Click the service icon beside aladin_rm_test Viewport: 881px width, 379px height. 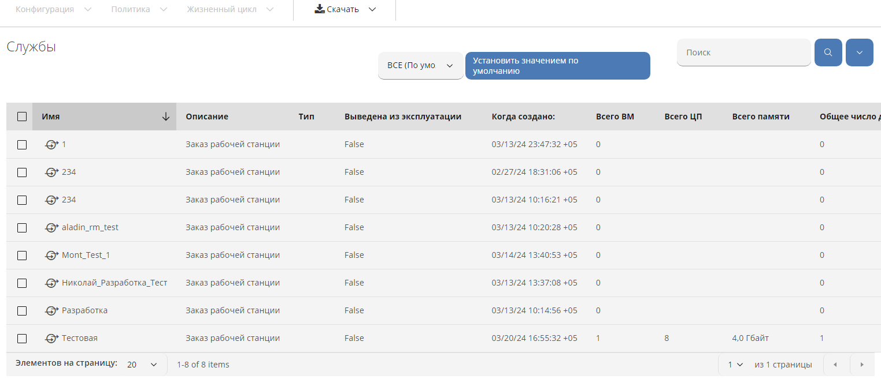click(x=52, y=228)
